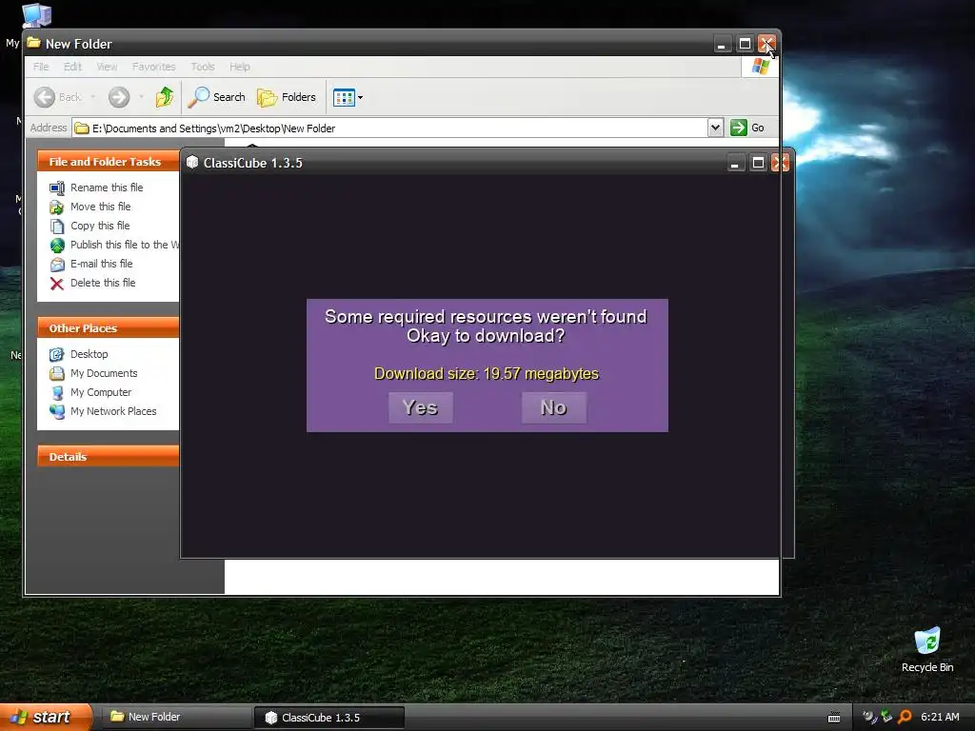Collapse the File and Folder Tasks header
Screen dimensions: 975x731
pos(109,162)
